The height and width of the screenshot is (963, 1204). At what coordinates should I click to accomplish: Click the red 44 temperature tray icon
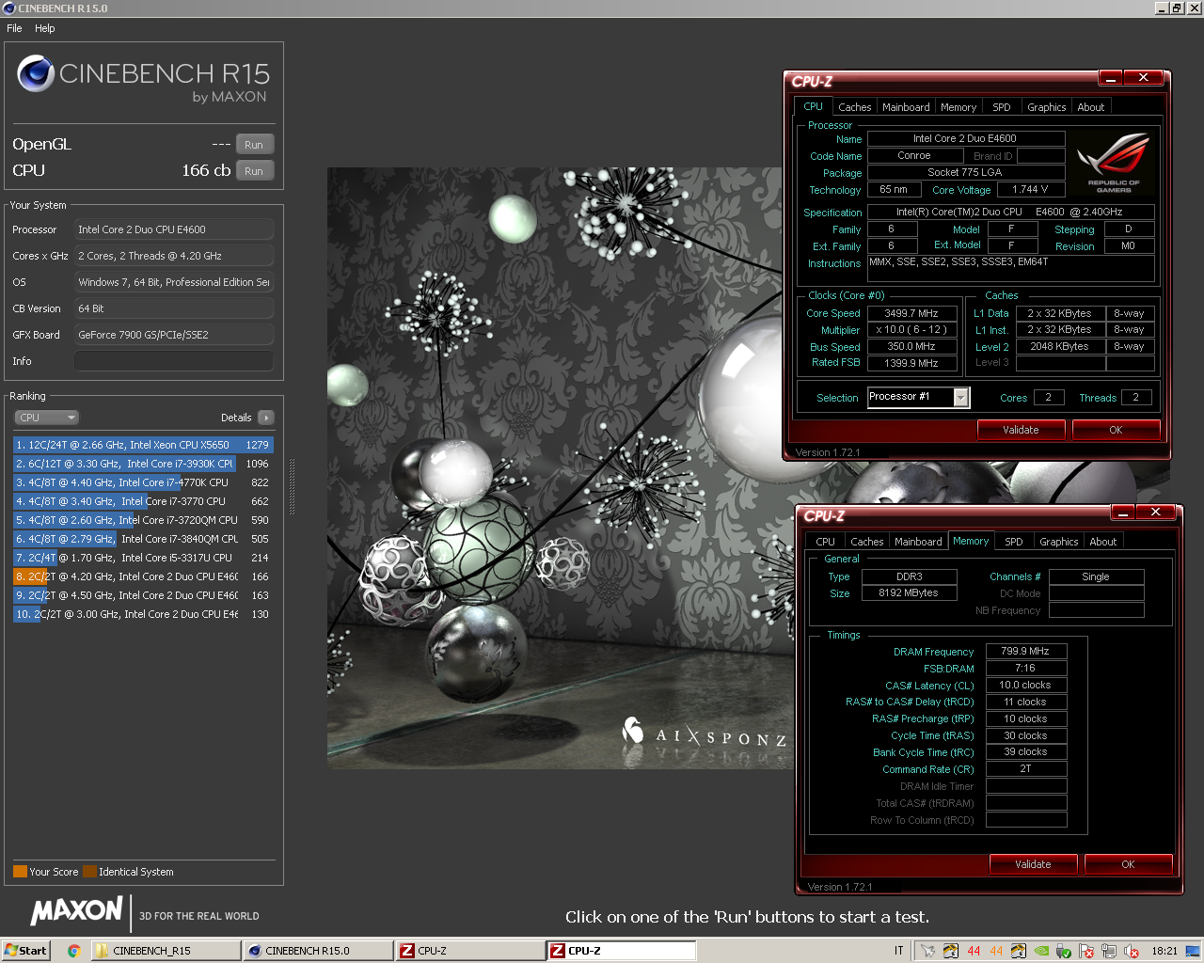pos(974,951)
